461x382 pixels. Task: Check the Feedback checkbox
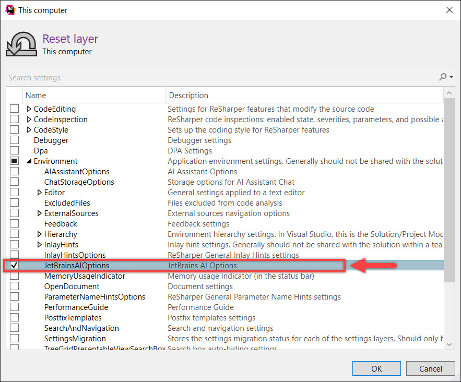(14, 224)
